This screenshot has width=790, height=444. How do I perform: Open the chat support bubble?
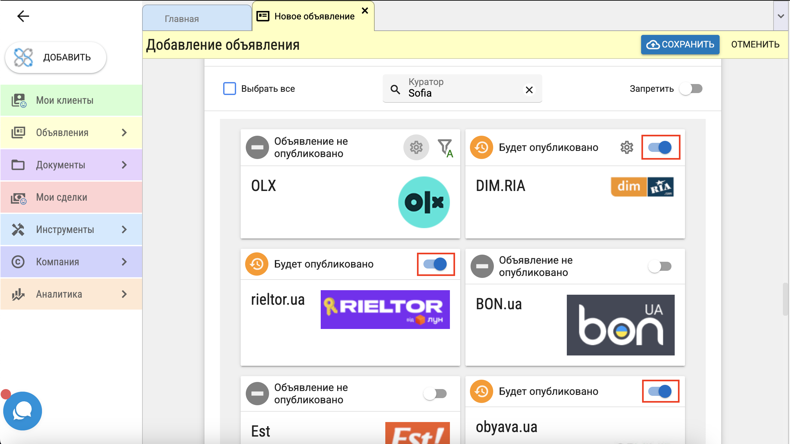[x=23, y=411]
